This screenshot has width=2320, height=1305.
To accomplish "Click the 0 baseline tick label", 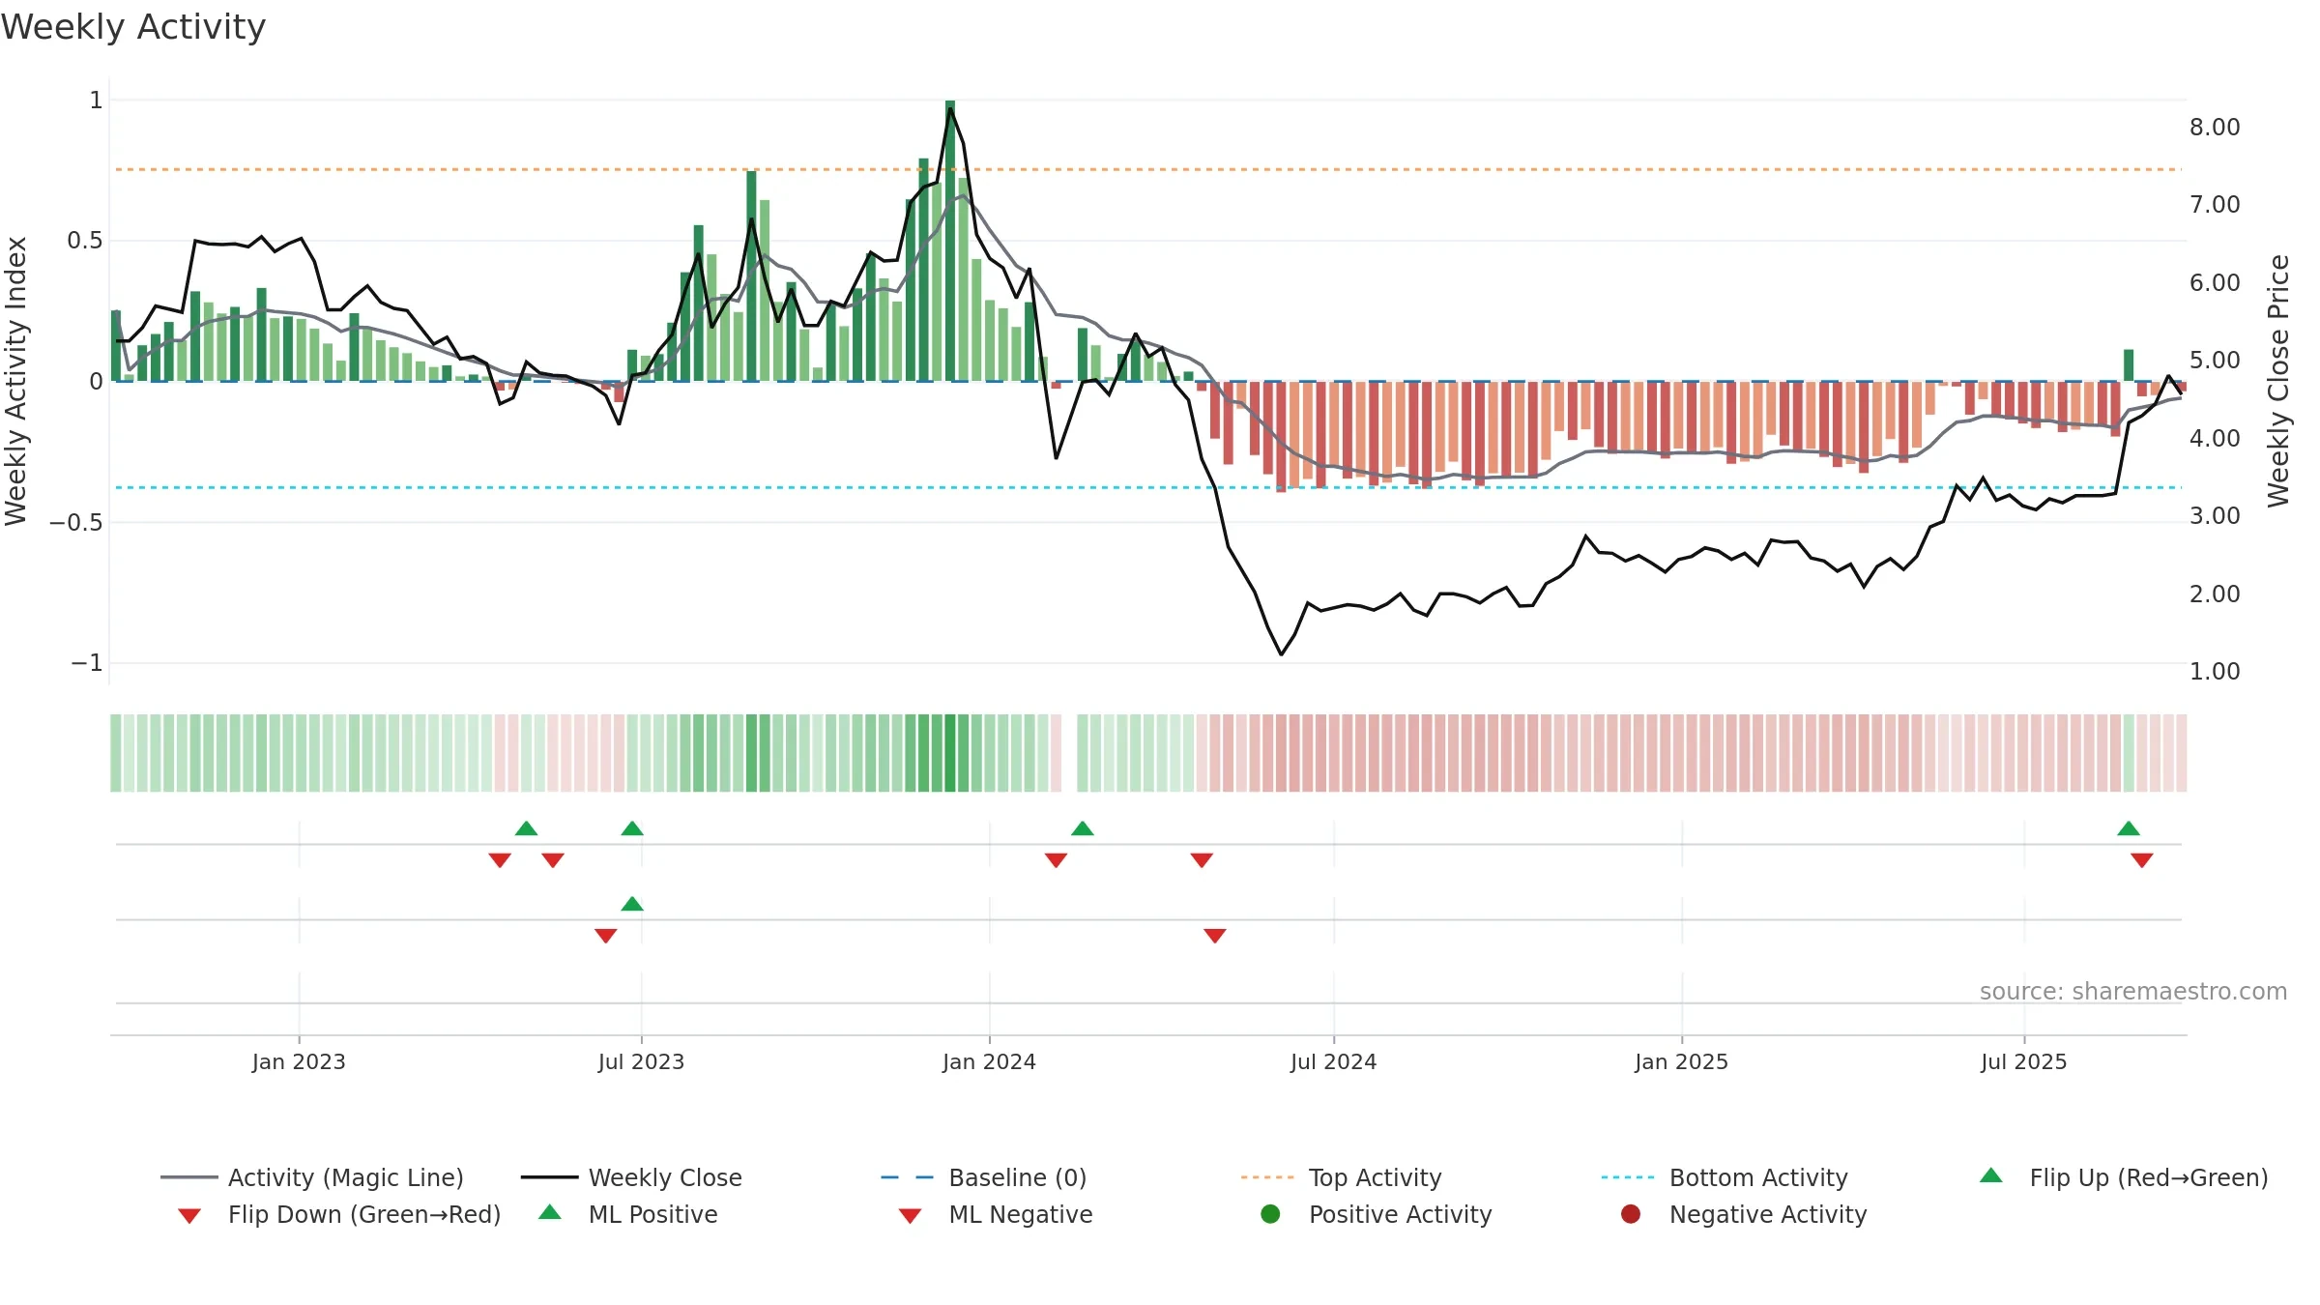I will click(96, 381).
